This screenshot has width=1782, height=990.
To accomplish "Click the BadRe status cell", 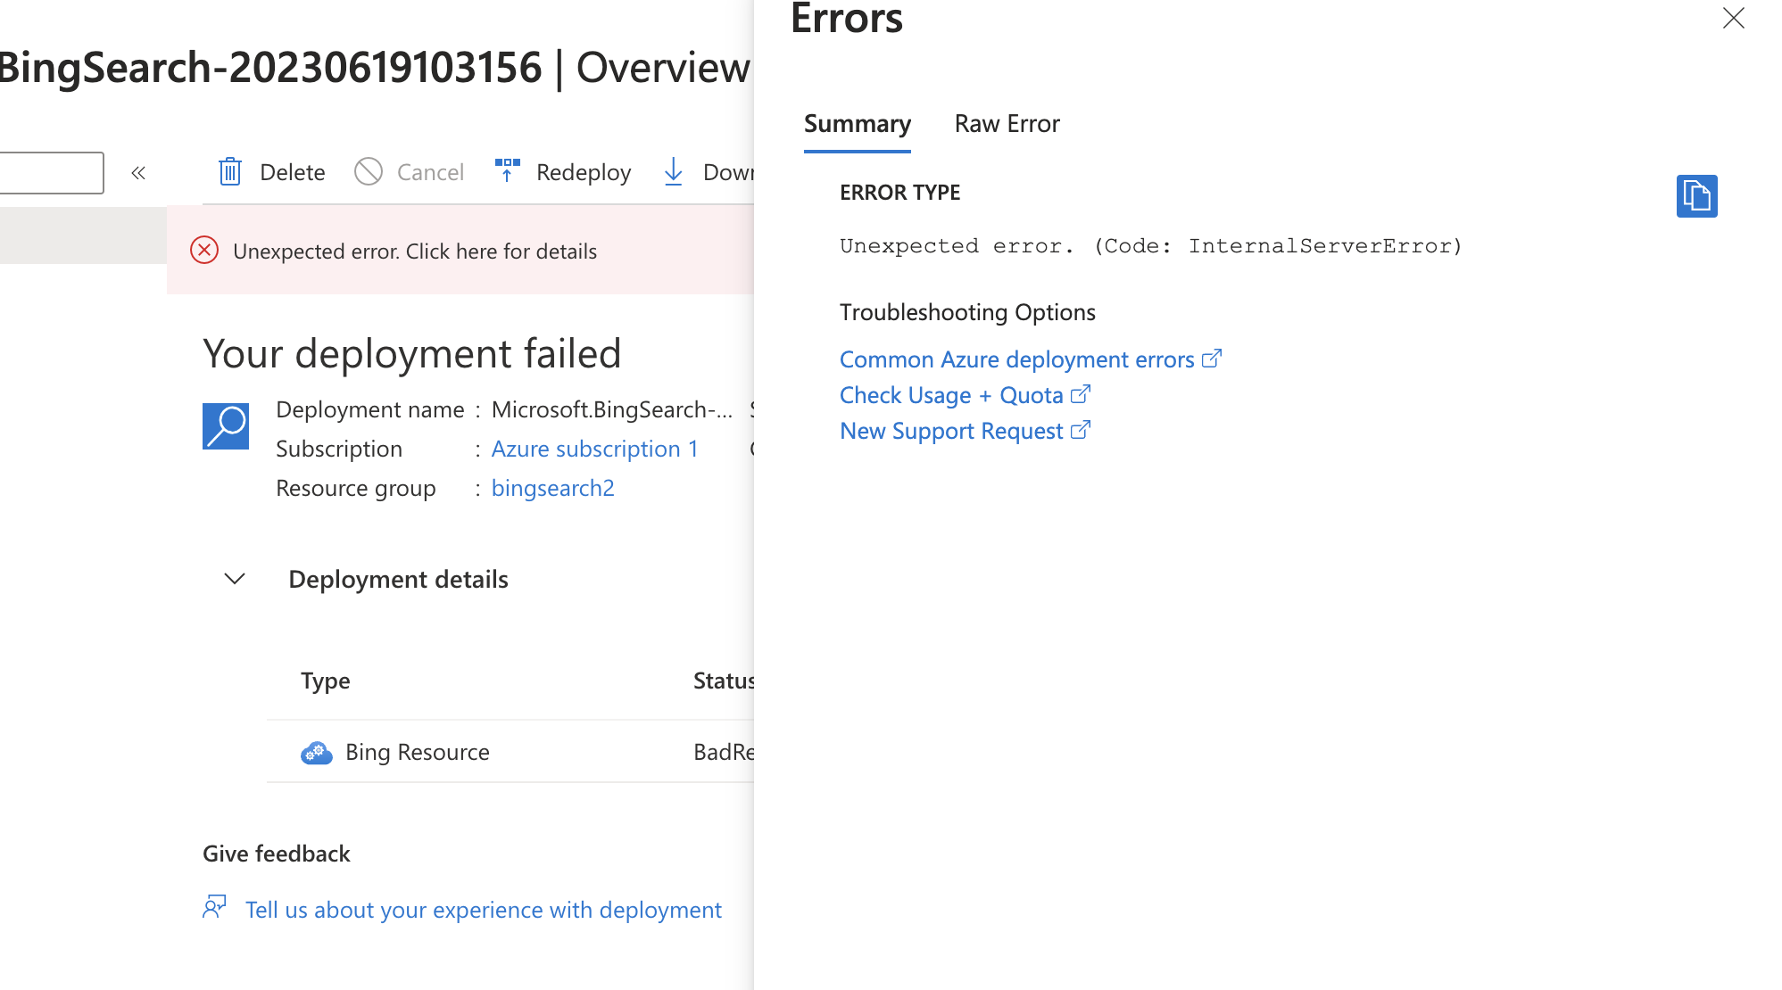I will [x=724, y=752].
